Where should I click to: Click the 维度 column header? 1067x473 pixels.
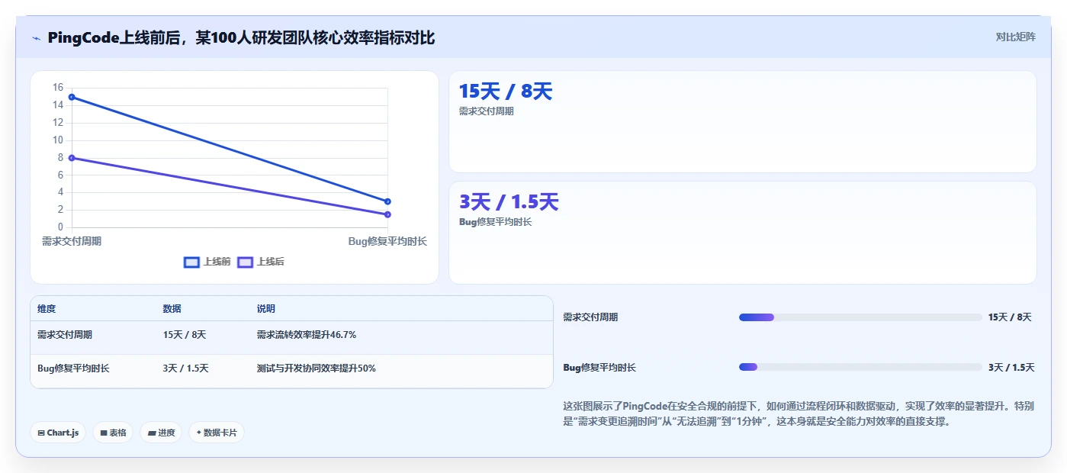pyautogui.click(x=47, y=309)
